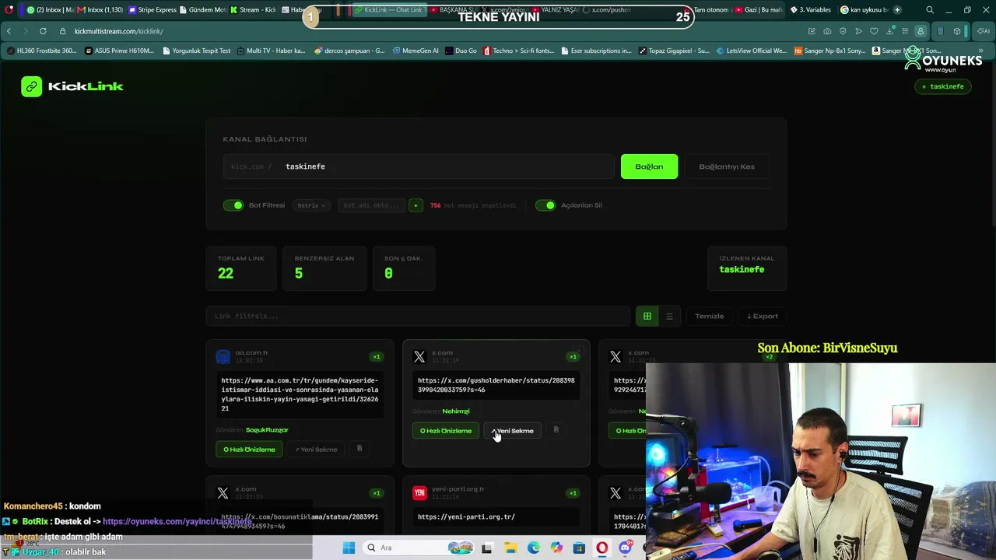Open Copilot from the taskbar
The image size is (996, 560).
(556, 548)
